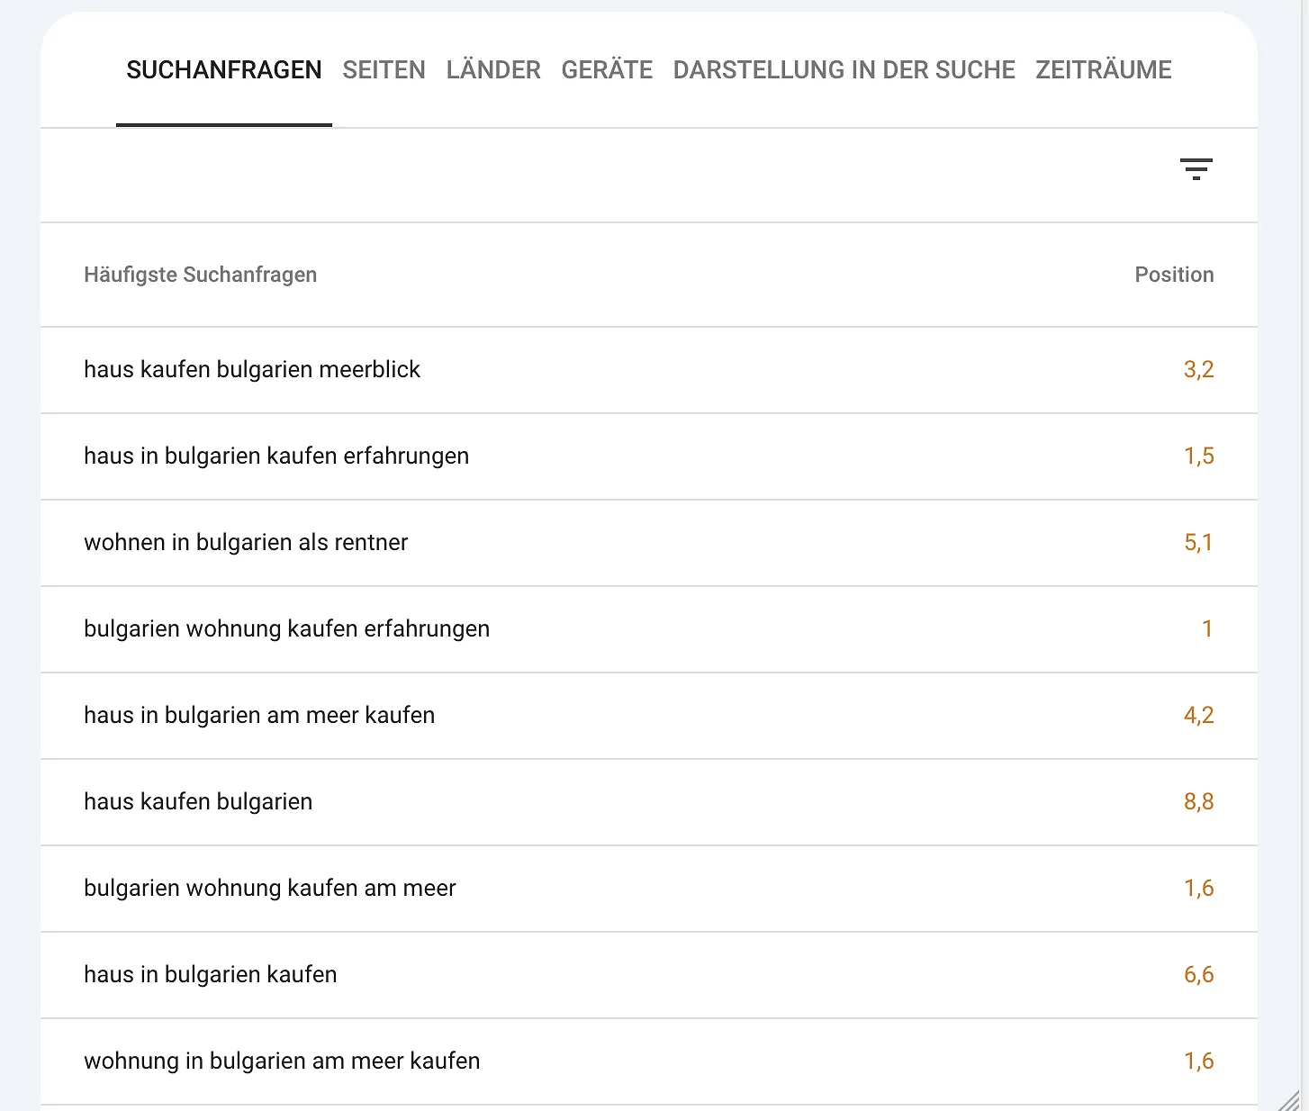Open the Seiten tab
1309x1111 pixels.
click(x=384, y=70)
